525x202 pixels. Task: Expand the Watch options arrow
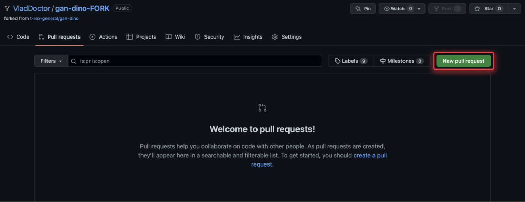point(418,8)
